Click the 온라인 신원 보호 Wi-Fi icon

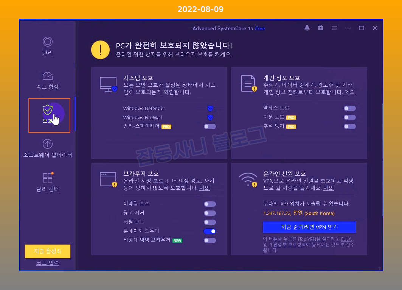click(x=248, y=179)
